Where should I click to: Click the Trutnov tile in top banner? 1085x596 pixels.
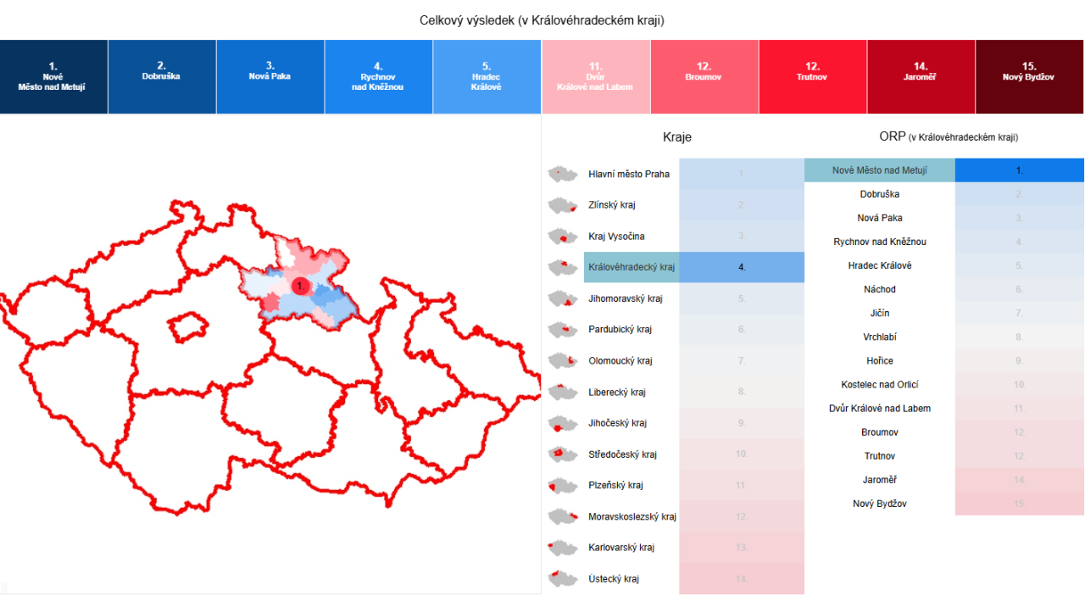tap(812, 76)
